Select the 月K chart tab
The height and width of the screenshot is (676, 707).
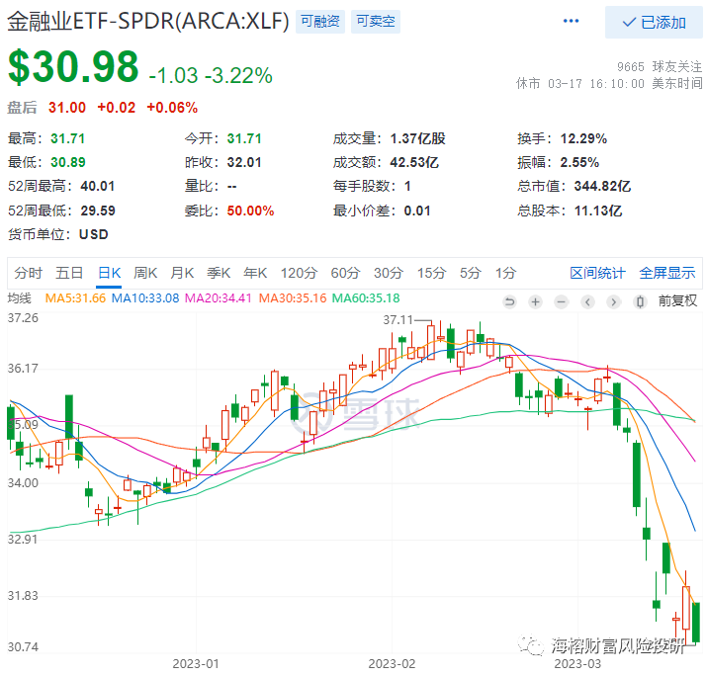[182, 273]
